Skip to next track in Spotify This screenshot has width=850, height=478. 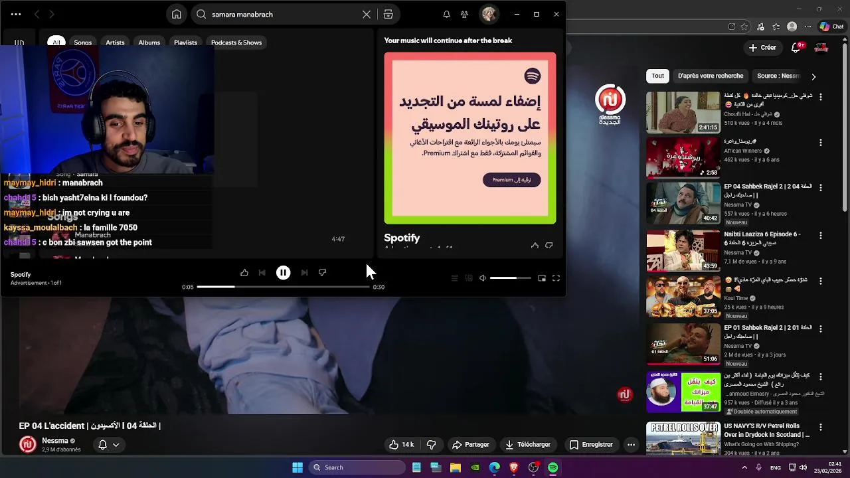coord(304,272)
